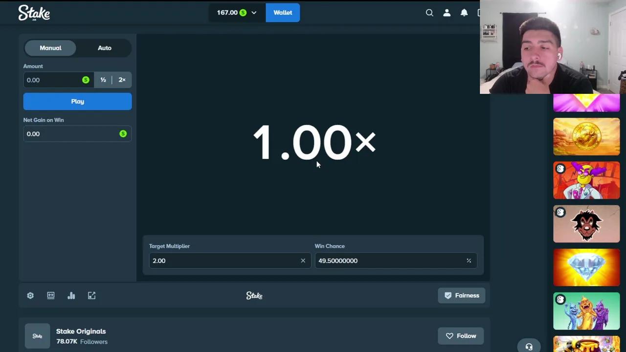Clear the Target Multiplier with the X icon

coord(303,261)
